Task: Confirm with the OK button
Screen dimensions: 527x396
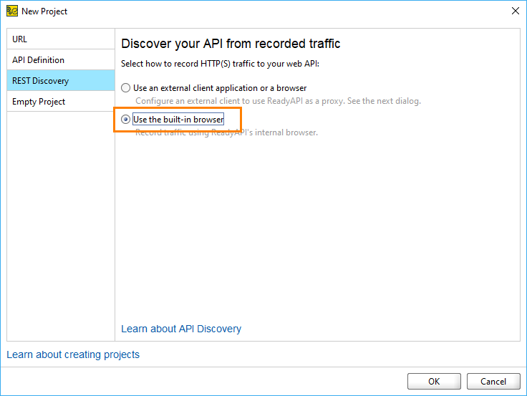Action: coord(434,381)
